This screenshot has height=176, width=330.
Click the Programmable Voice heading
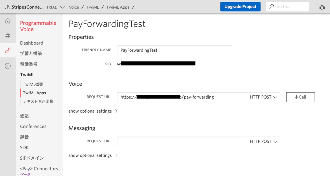pyautogui.click(x=38, y=26)
